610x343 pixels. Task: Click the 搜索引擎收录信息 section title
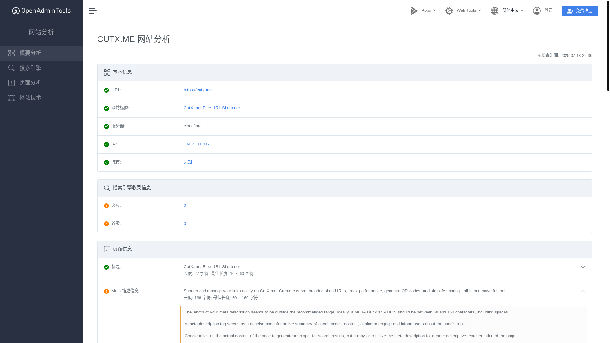[132, 188]
